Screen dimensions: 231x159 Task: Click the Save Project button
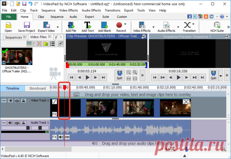pos(27,27)
